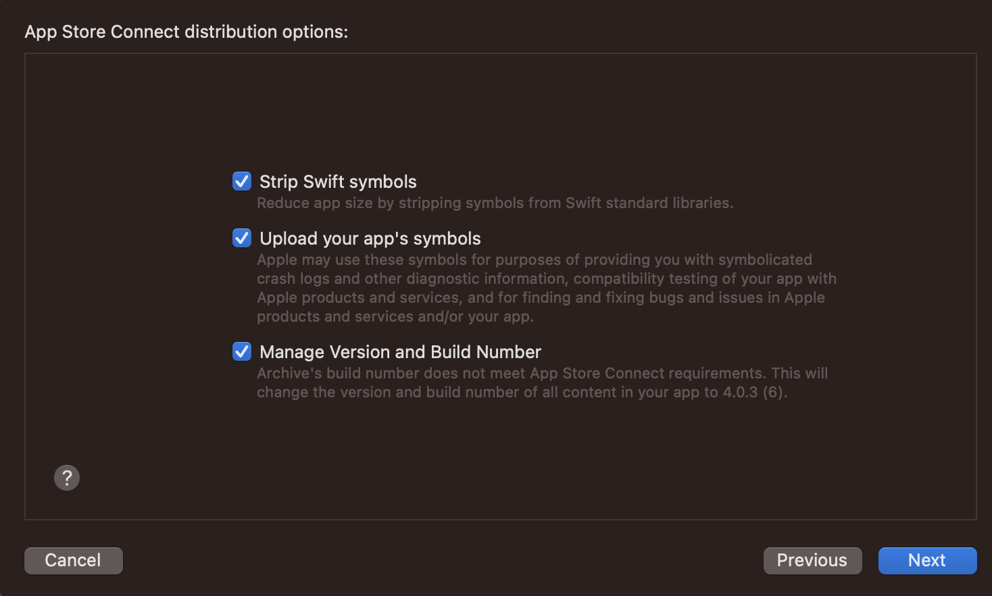Click the "Manage Version and Build Number" label
Viewport: 992px width, 596px height.
point(400,352)
